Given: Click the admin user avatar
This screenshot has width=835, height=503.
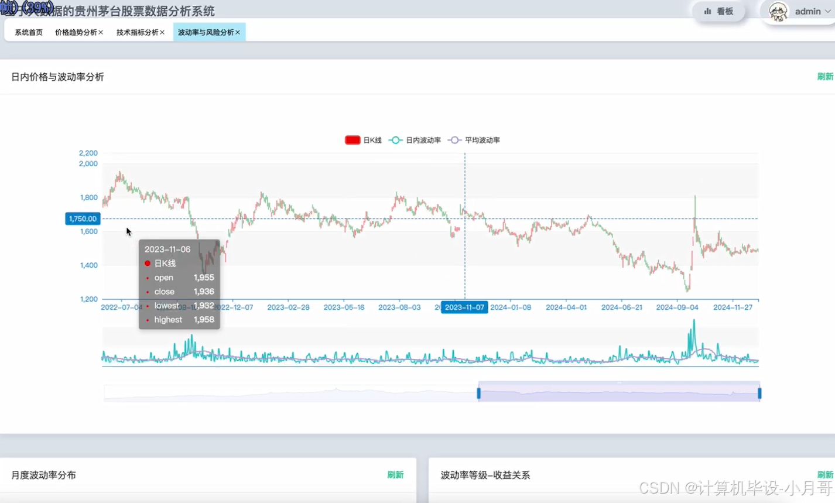Looking at the screenshot, I should coord(778,11).
